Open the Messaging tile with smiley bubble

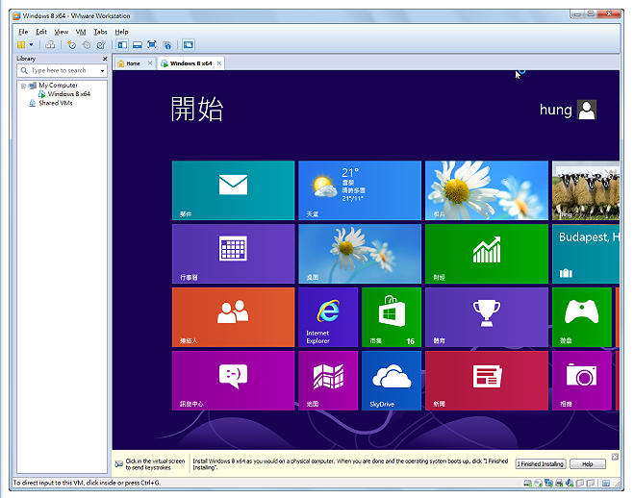234,381
